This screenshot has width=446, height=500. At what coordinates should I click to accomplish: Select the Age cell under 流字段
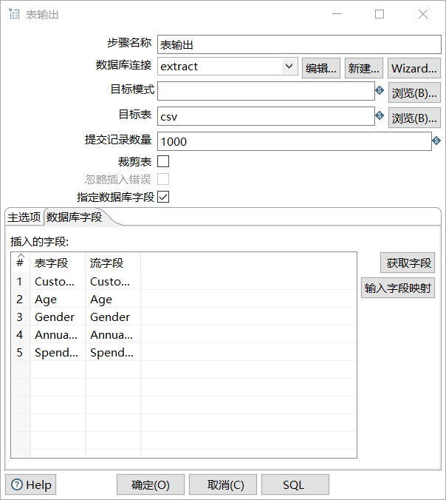click(113, 299)
